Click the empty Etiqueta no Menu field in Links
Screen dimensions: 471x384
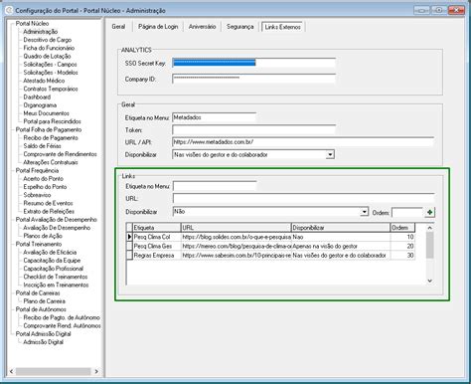tap(215, 186)
